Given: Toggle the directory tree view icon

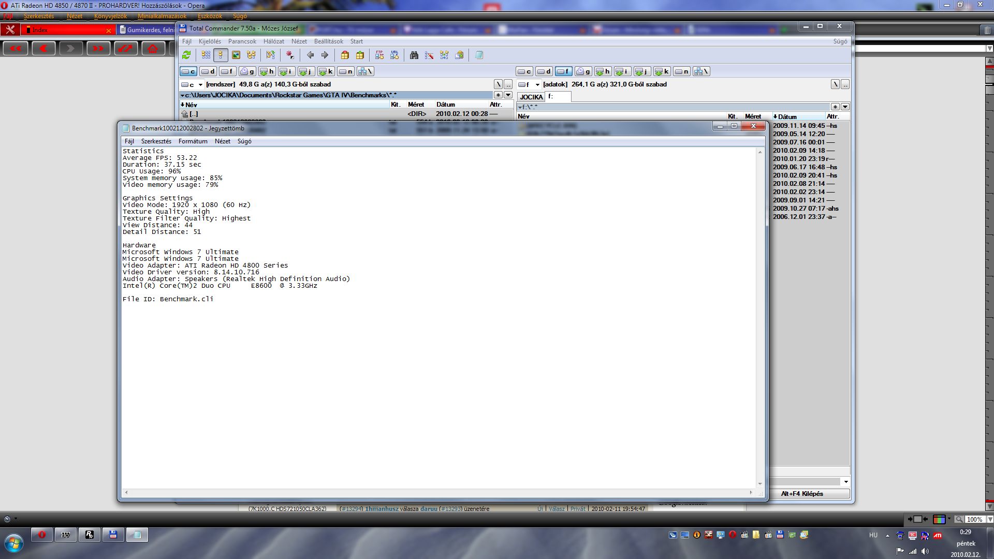Looking at the screenshot, I should [x=251, y=55].
